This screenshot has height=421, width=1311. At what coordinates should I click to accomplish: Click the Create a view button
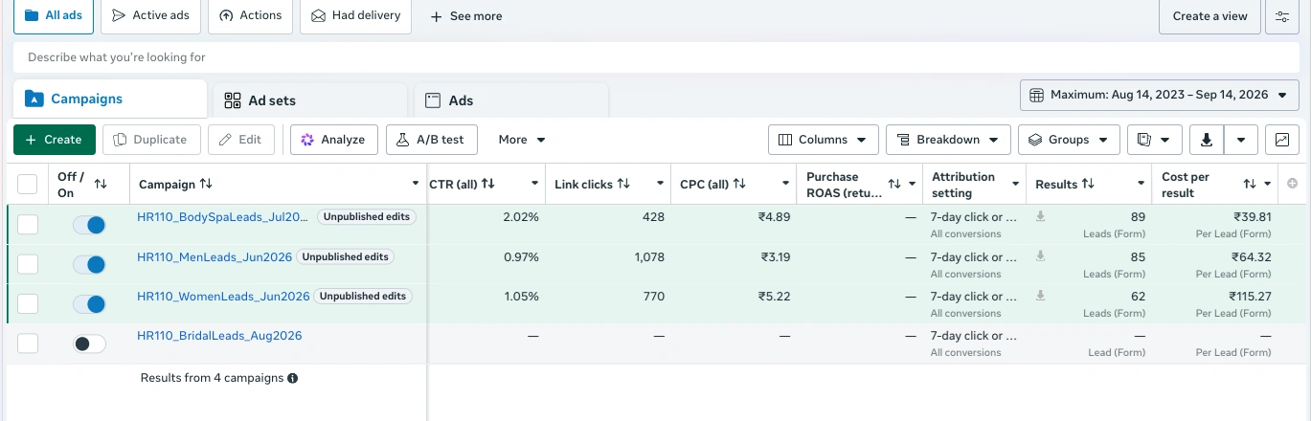click(1209, 16)
